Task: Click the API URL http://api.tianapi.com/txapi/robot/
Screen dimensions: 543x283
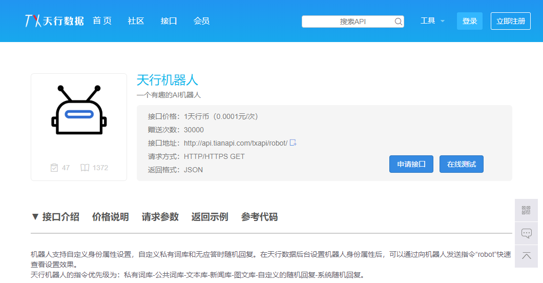Action: tap(236, 143)
